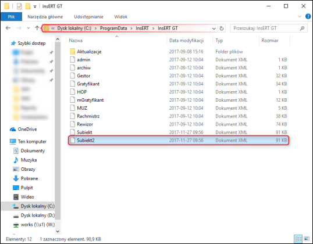Image resolution: width=313 pixels, height=244 pixels.
Task: Click Rewizor size 74 KB
Action: (281, 124)
